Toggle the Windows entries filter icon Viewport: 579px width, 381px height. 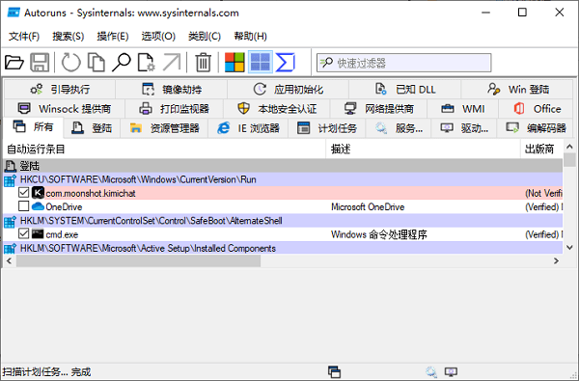(261, 62)
